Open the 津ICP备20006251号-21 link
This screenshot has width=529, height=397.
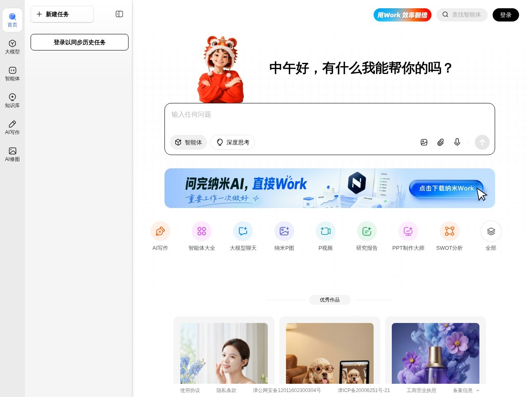pos(364,390)
